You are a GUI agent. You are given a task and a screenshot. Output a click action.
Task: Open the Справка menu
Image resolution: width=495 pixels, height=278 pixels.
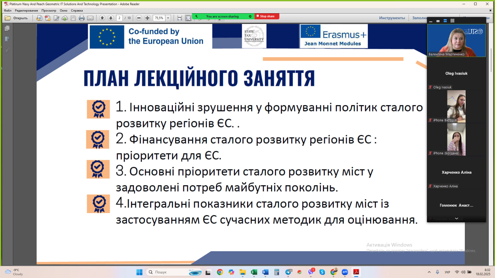(x=77, y=10)
